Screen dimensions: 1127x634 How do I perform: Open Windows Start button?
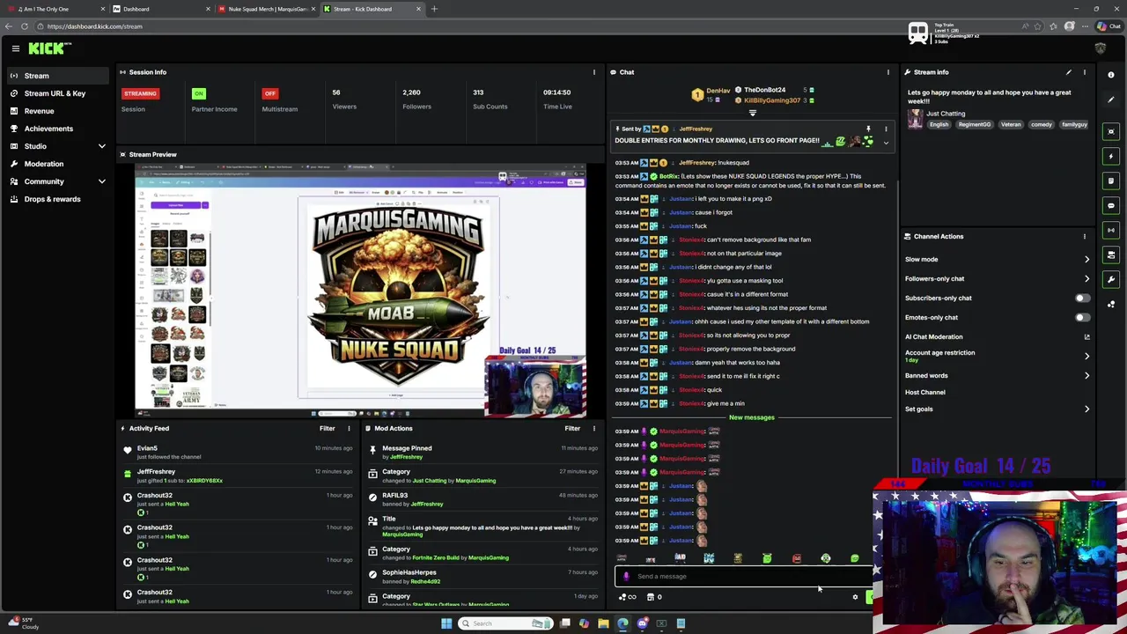pos(446,623)
